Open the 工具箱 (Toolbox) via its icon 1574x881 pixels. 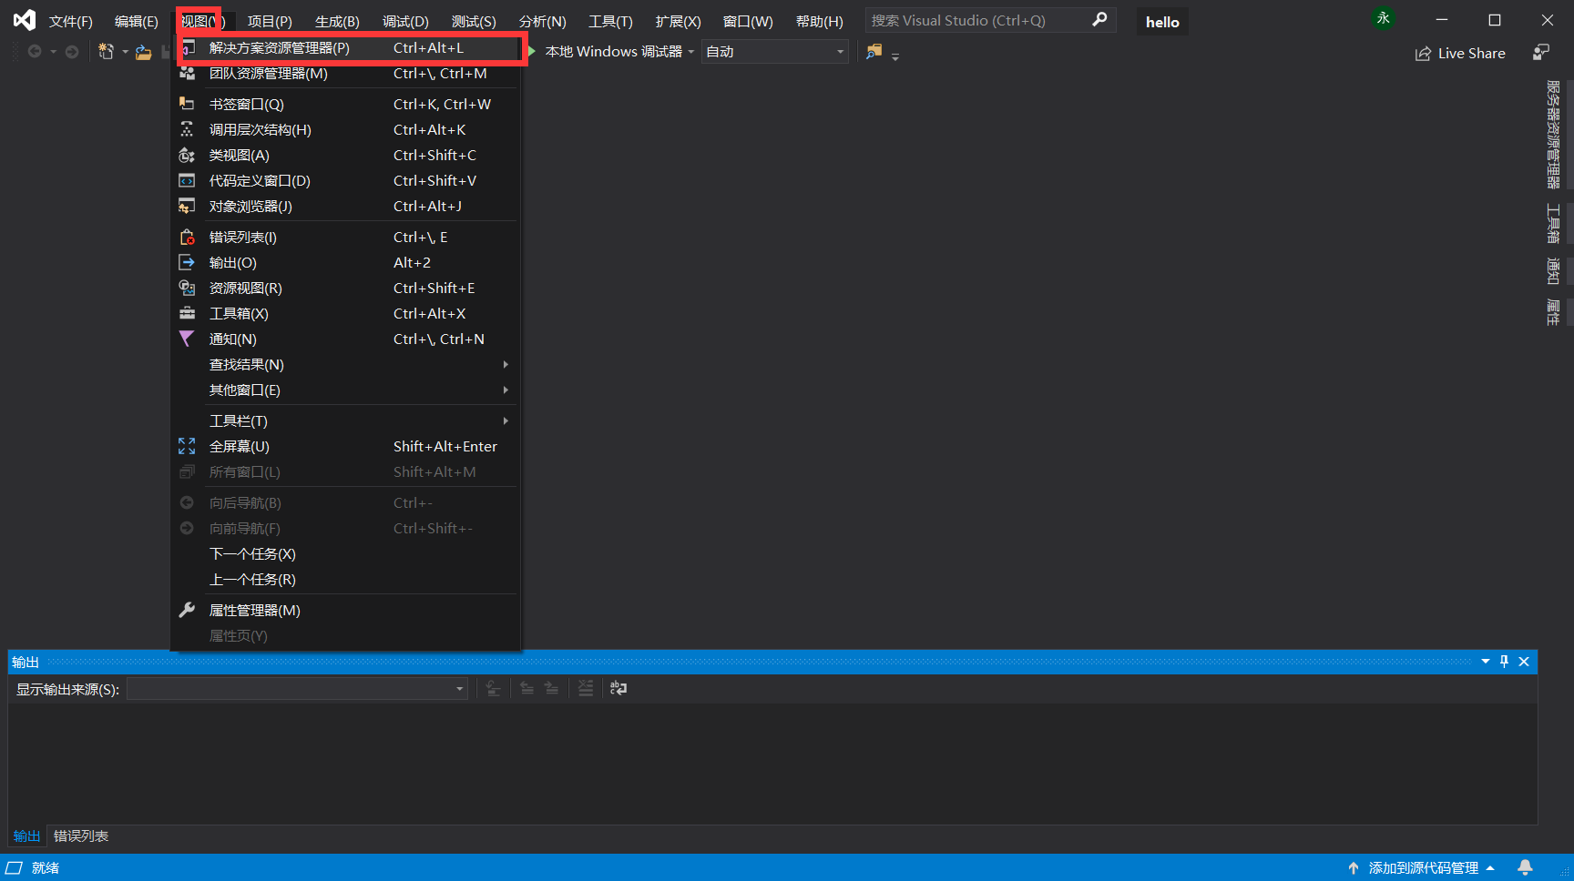[x=187, y=313]
